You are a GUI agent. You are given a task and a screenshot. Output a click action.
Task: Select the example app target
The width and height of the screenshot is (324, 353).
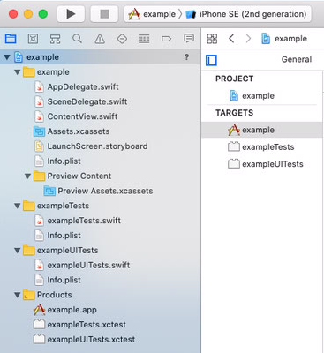[x=262, y=130]
